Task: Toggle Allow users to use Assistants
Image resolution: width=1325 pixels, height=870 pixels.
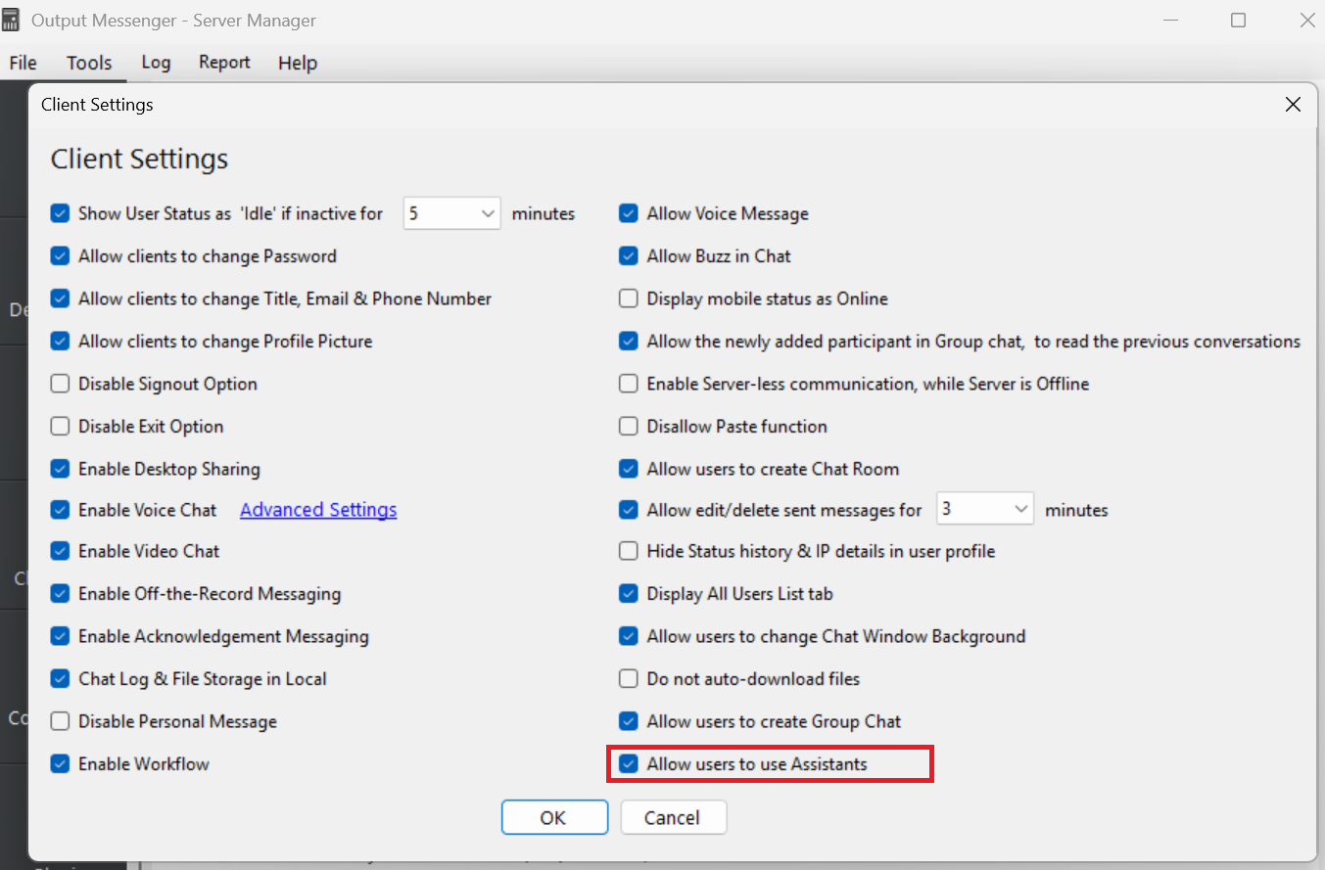Action: tap(629, 764)
